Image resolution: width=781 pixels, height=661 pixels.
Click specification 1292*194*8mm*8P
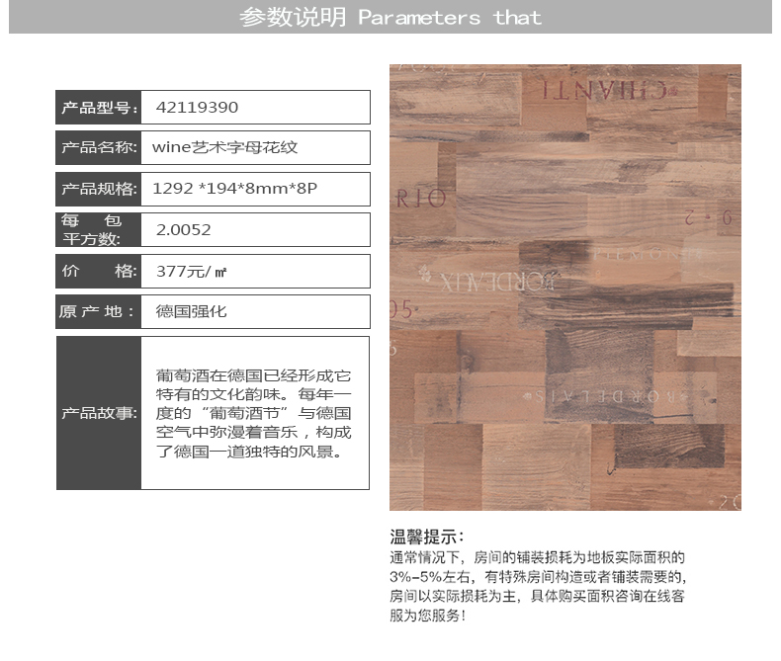[234, 189]
